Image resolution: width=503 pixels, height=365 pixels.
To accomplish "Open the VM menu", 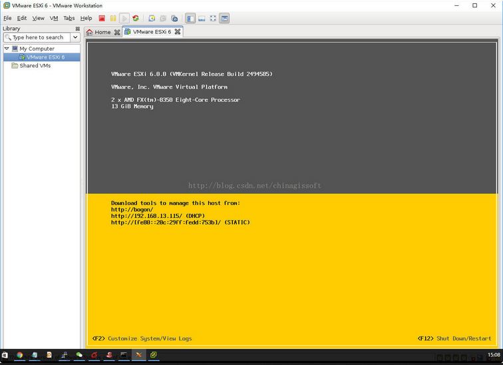I will pyautogui.click(x=54, y=18).
